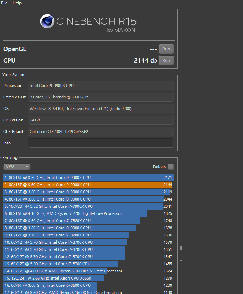This screenshot has width=243, height=294.
Task: Click the 2144 cb CPU score
Action: coord(146,60)
